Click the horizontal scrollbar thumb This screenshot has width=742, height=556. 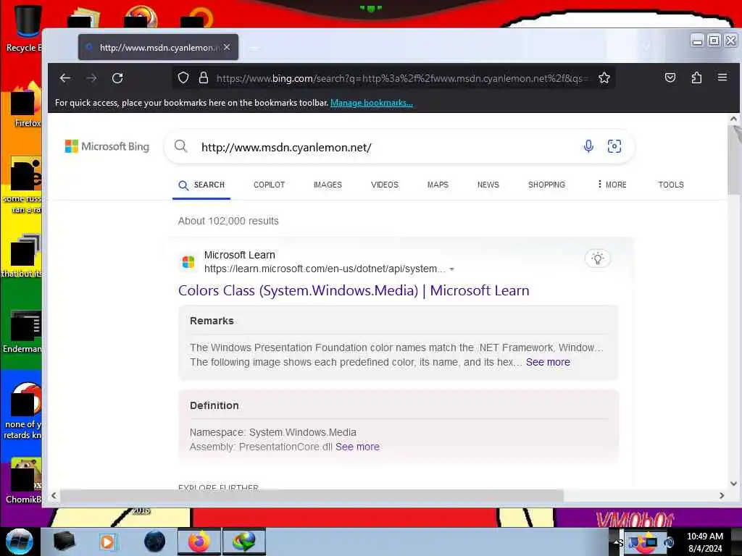[312, 495]
